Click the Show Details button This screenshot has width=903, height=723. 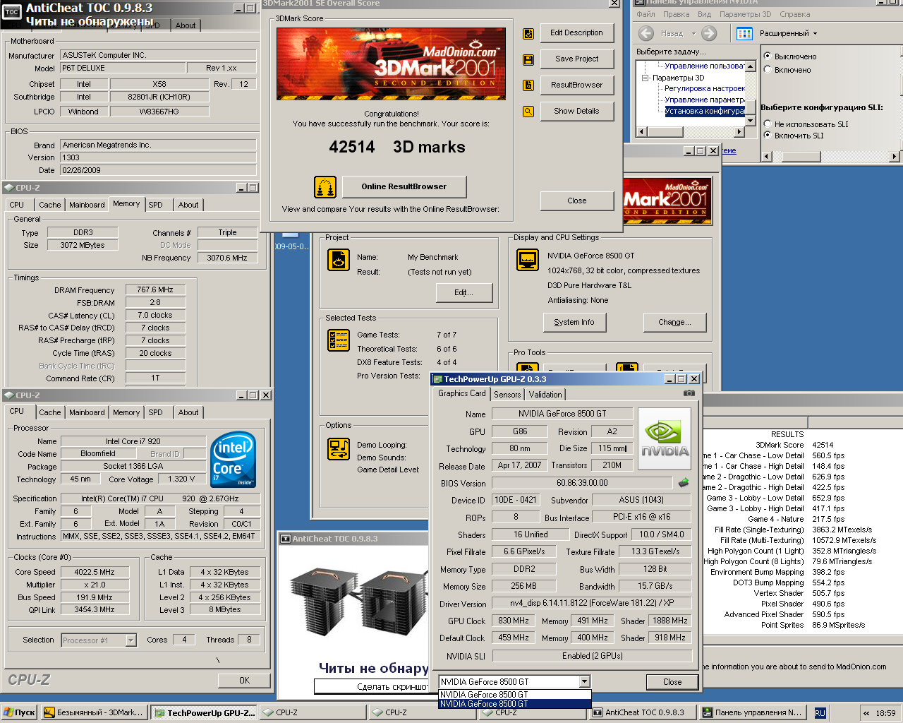577,112
